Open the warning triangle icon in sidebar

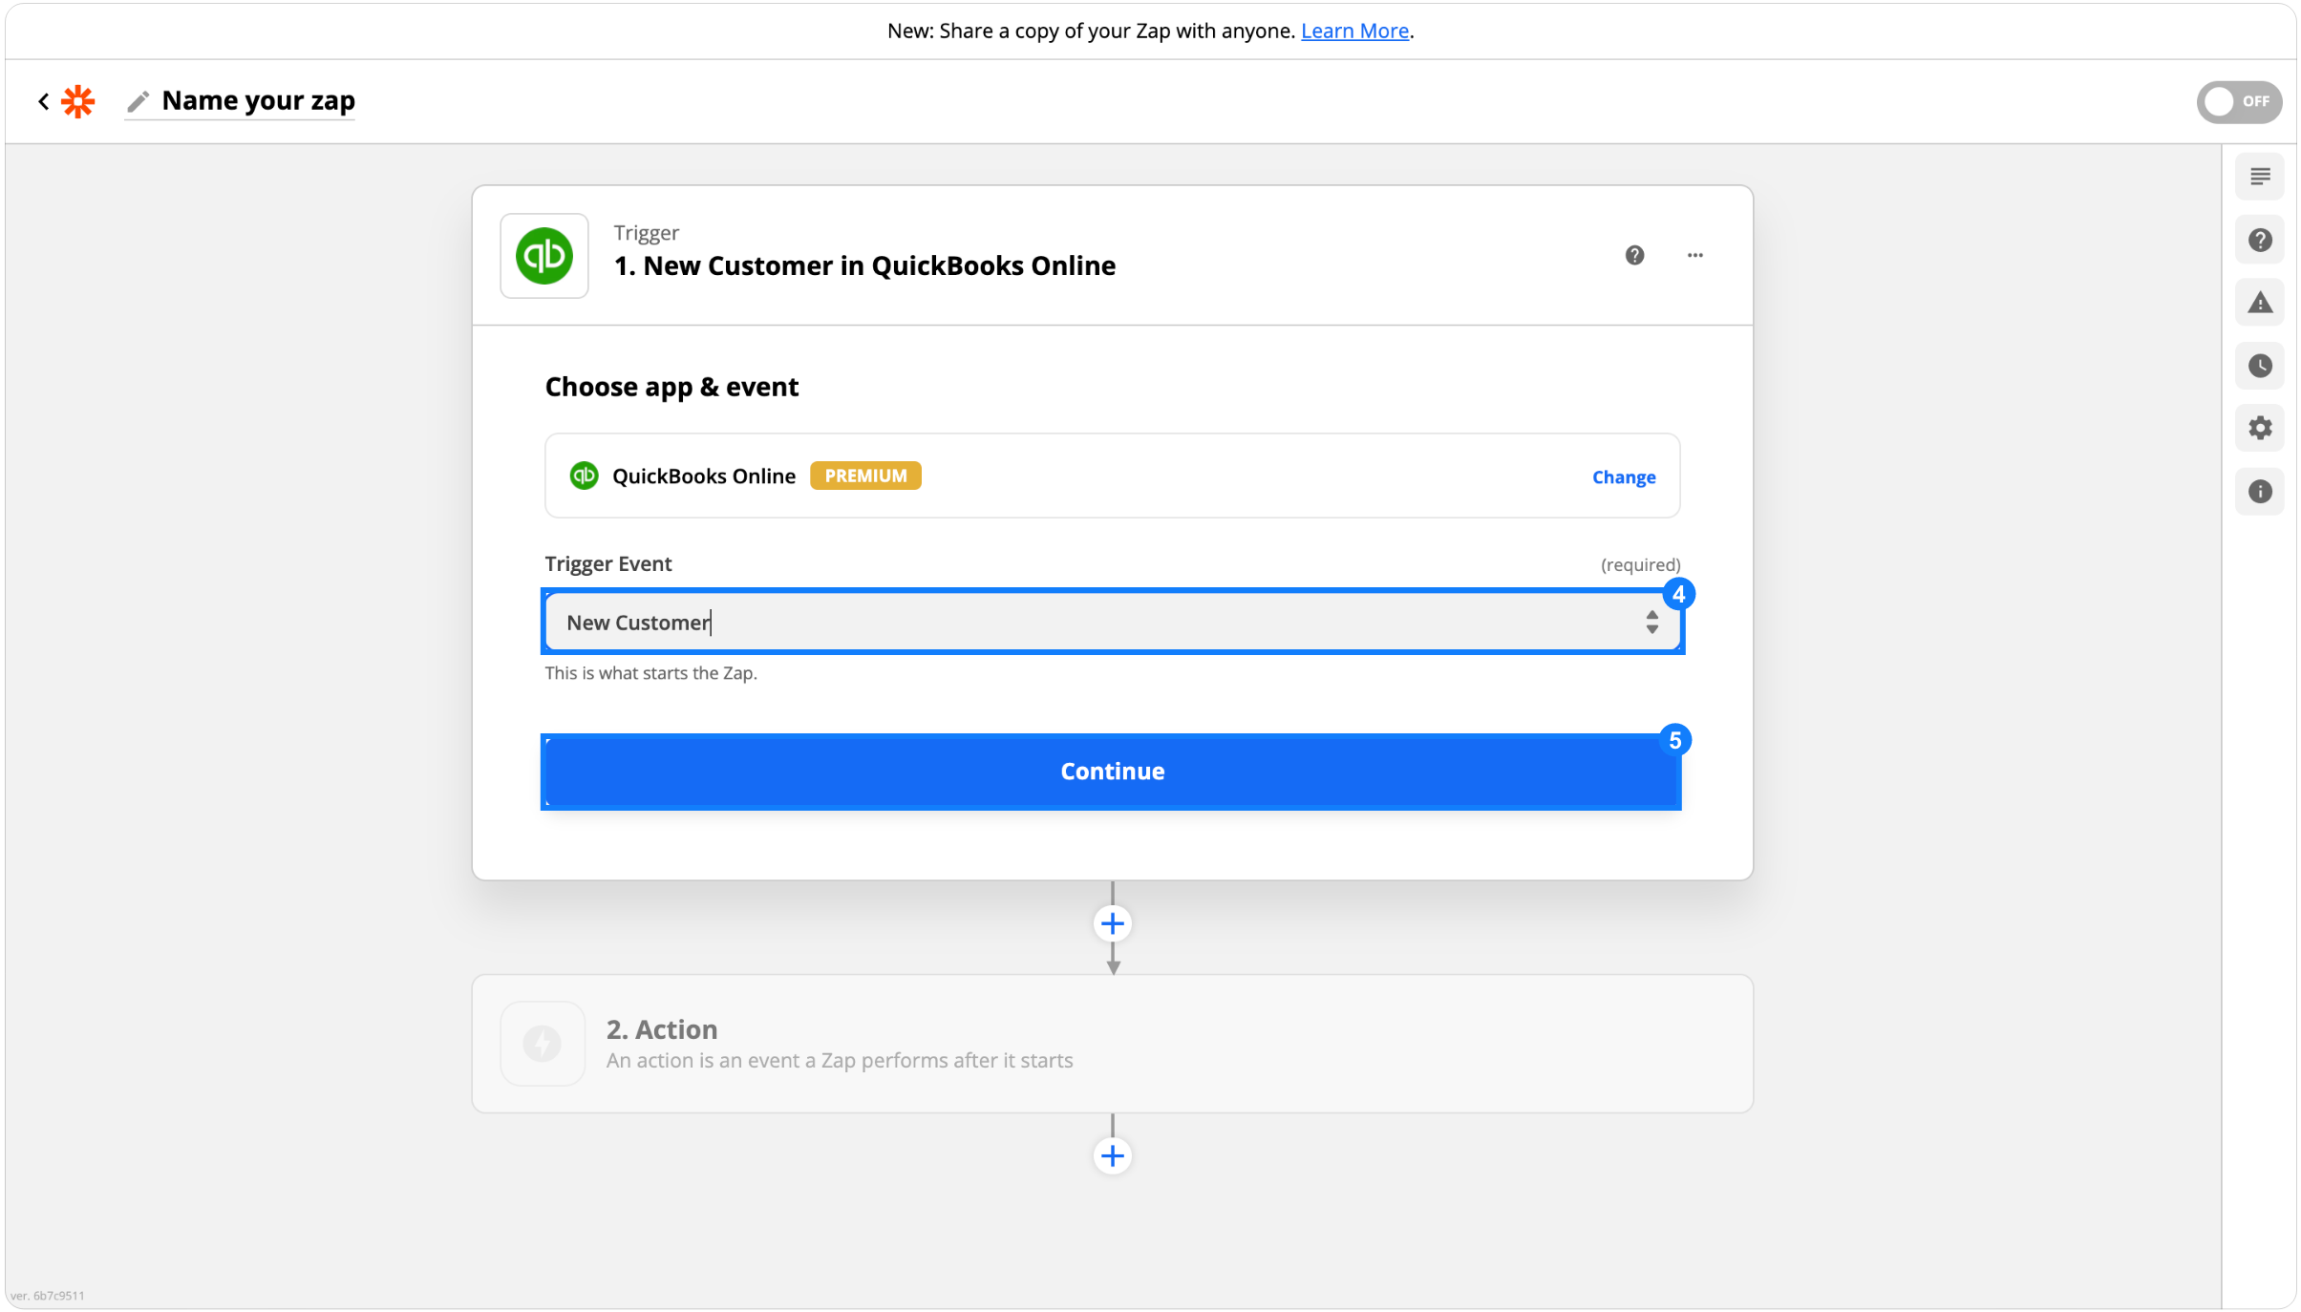[x=2259, y=303]
